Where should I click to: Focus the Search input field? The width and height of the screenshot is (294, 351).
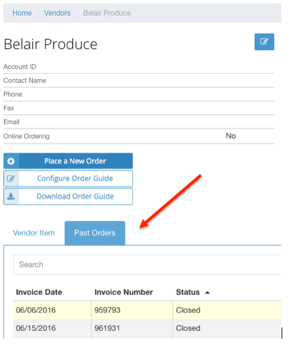[x=147, y=265]
